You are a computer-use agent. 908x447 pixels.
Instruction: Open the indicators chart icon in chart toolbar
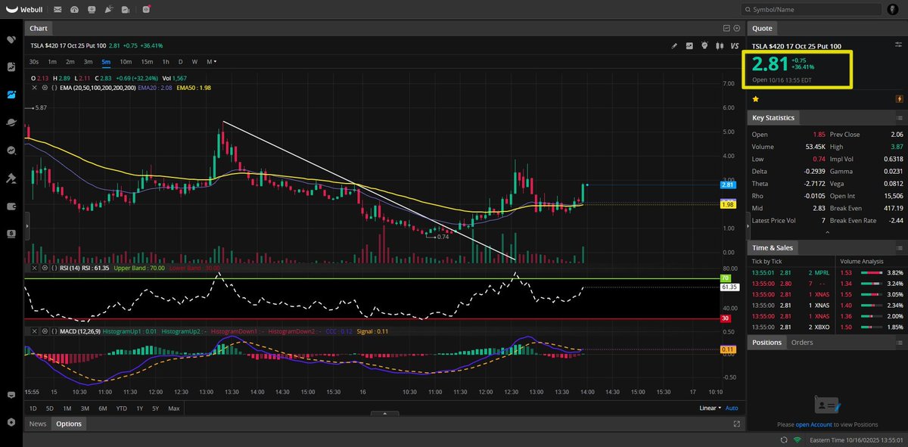tap(689, 45)
